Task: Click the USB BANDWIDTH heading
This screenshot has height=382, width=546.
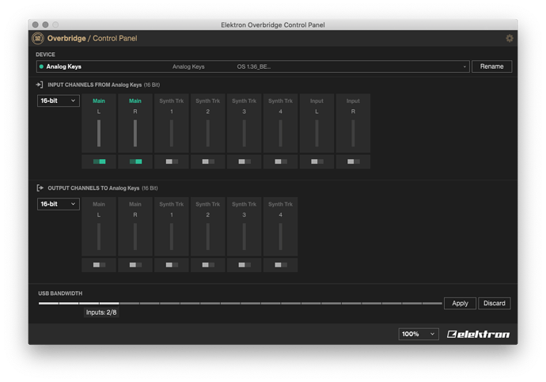Action: coord(60,293)
